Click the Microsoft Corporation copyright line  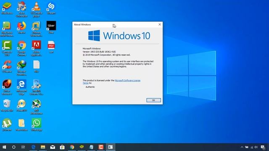click(106, 55)
